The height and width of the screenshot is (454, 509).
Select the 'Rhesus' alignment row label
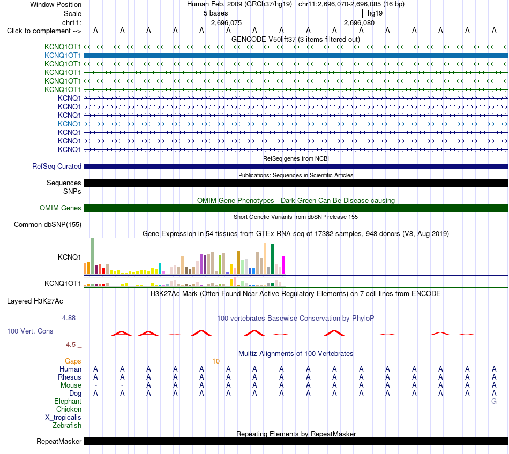point(70,377)
